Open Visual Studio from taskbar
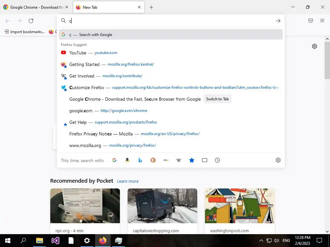 coord(55,241)
